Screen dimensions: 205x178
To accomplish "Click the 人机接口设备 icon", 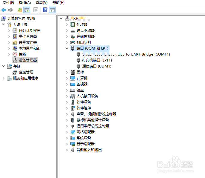I will click(73, 96).
